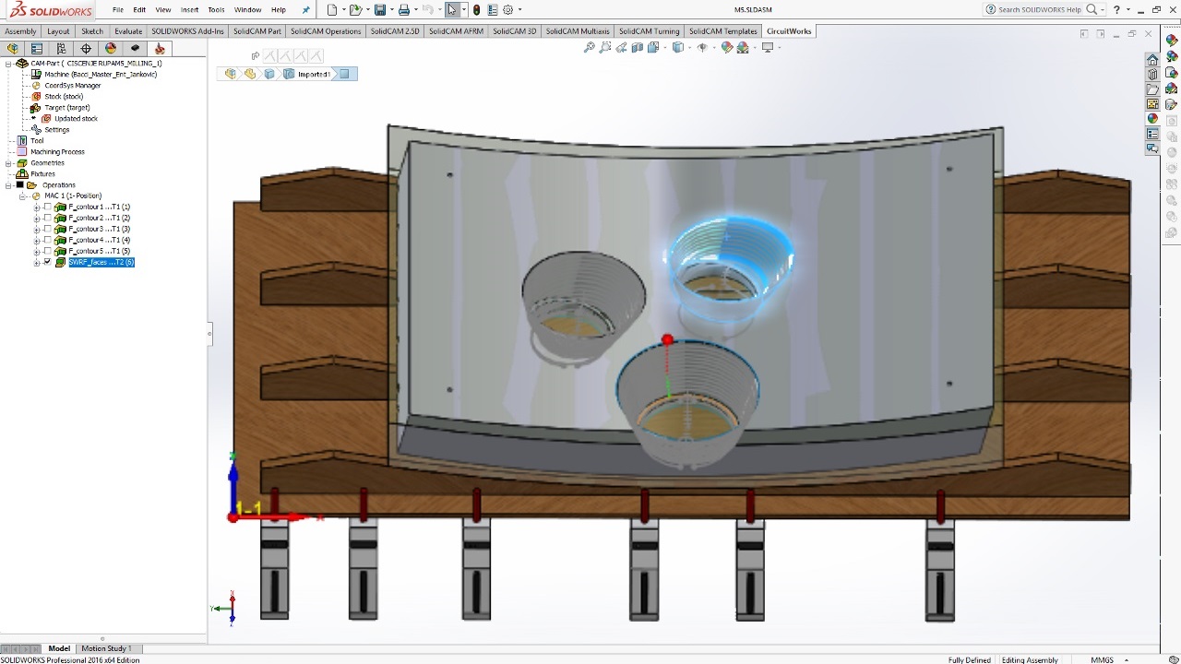Collapse the Operations folder node
Image resolution: width=1181 pixels, height=664 pixels.
click(8, 185)
